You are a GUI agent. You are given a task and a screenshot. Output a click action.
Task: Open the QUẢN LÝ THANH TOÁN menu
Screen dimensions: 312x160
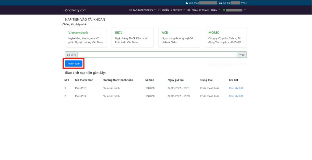[x=204, y=10]
